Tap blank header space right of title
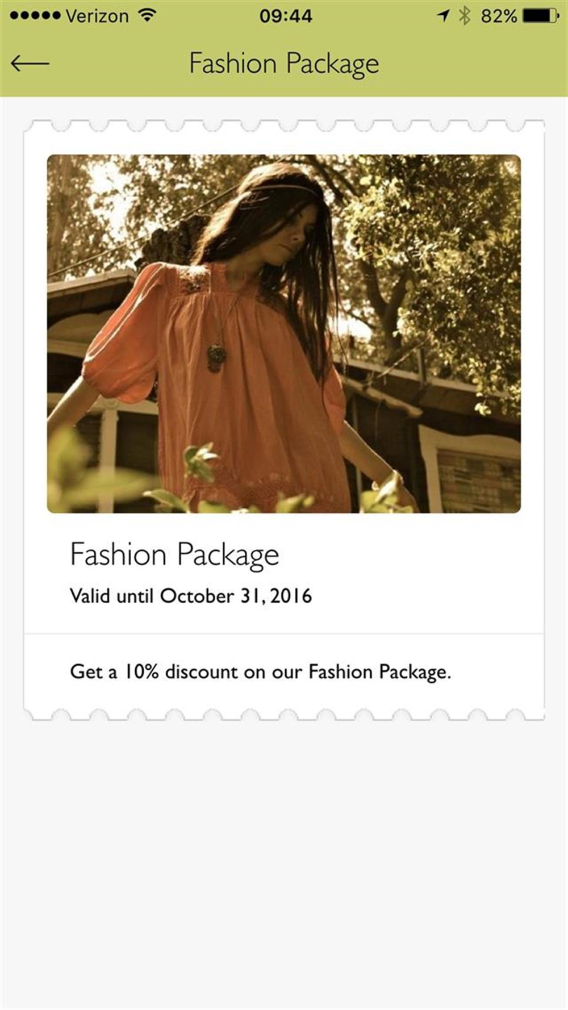The image size is (568, 1010). [x=471, y=64]
